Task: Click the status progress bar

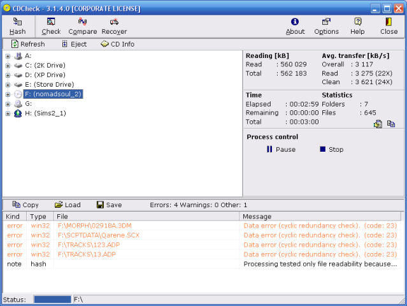Action: click(x=52, y=300)
